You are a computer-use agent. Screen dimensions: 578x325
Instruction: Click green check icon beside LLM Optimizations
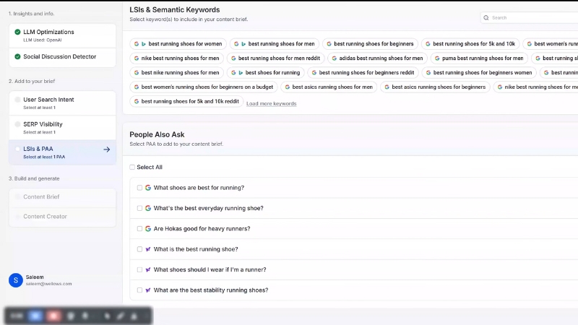pyautogui.click(x=17, y=32)
